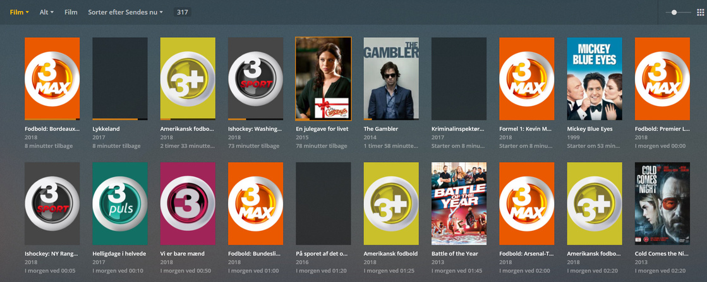Switch to grid view icon
The image size is (707, 282).
(700, 12)
